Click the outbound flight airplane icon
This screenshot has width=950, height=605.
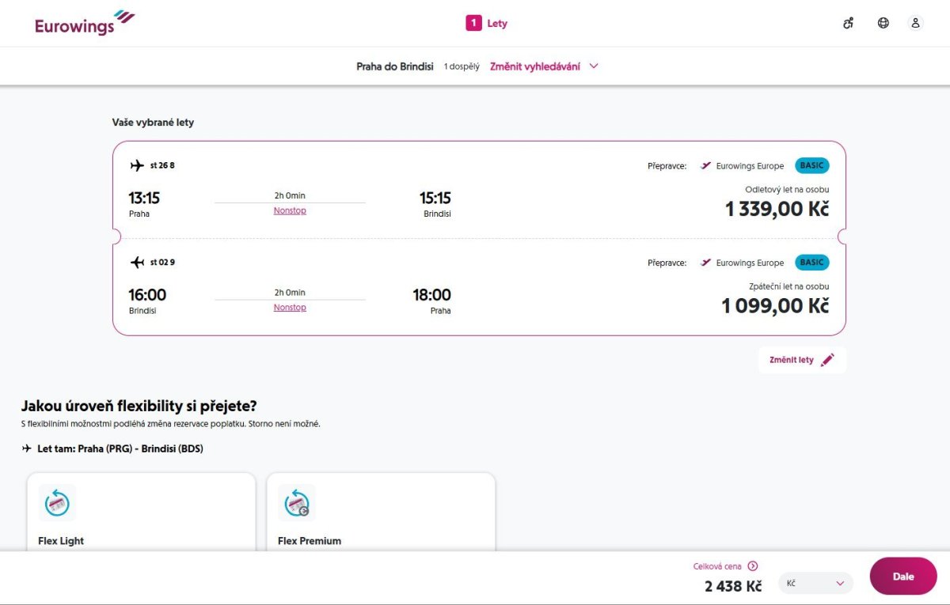[x=137, y=165]
